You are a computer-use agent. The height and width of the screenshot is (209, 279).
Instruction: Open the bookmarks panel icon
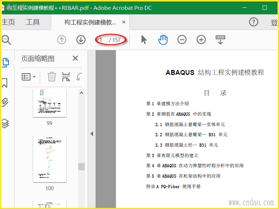click(x=5, y=83)
